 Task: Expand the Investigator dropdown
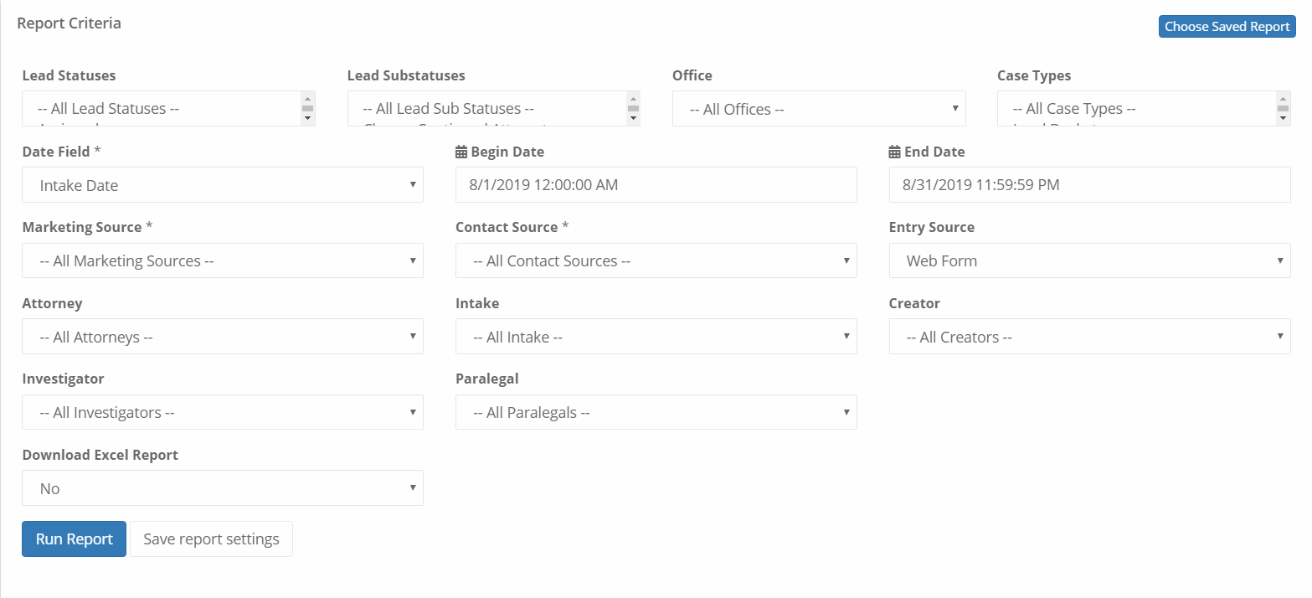(x=223, y=412)
